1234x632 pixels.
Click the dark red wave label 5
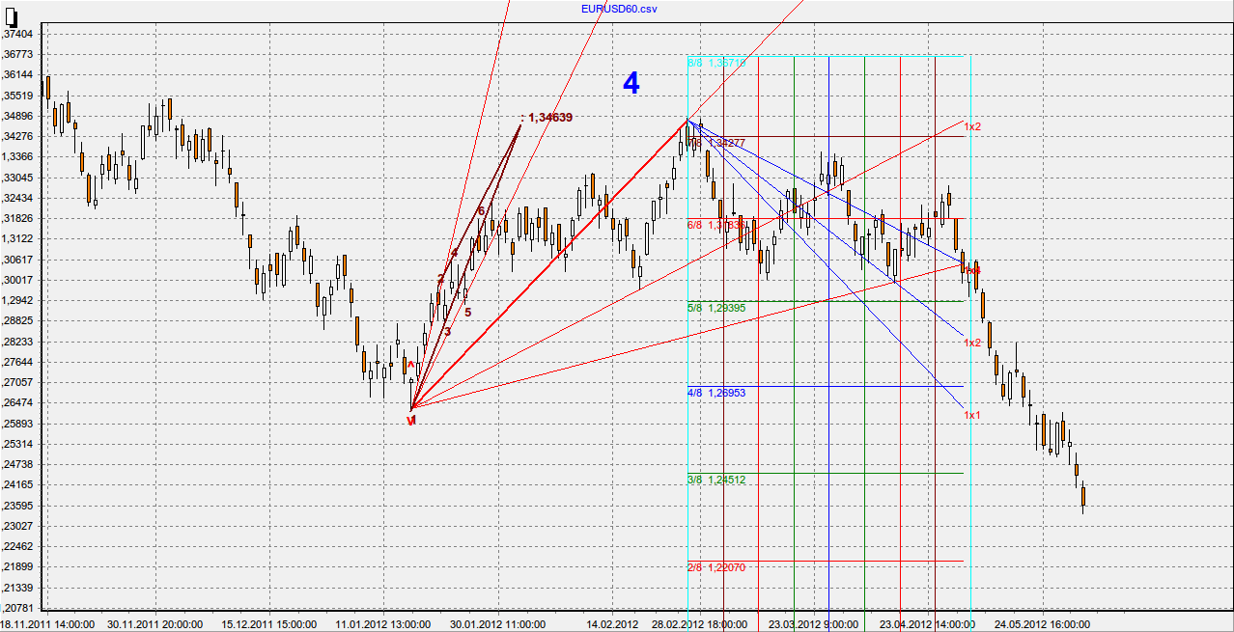468,312
